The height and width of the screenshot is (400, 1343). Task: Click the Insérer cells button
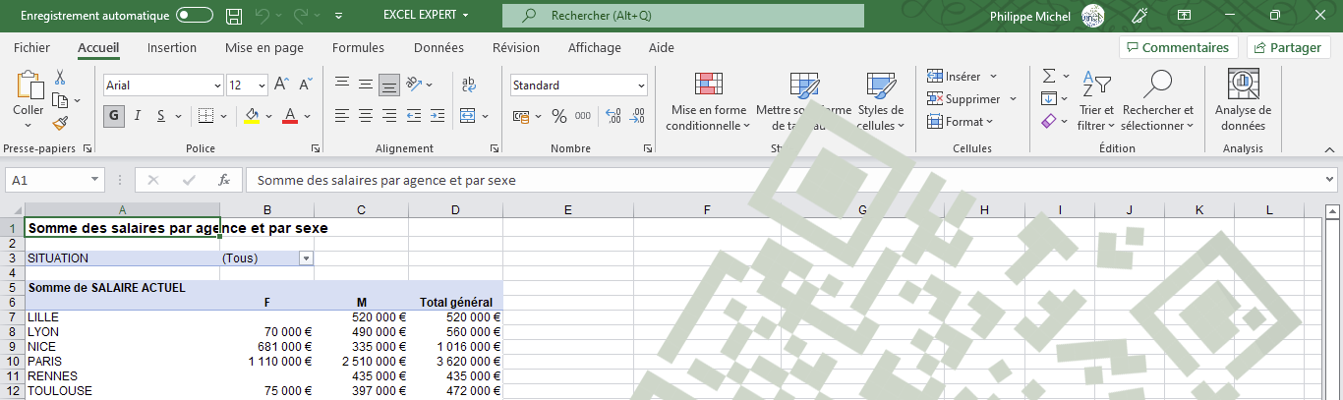[963, 76]
